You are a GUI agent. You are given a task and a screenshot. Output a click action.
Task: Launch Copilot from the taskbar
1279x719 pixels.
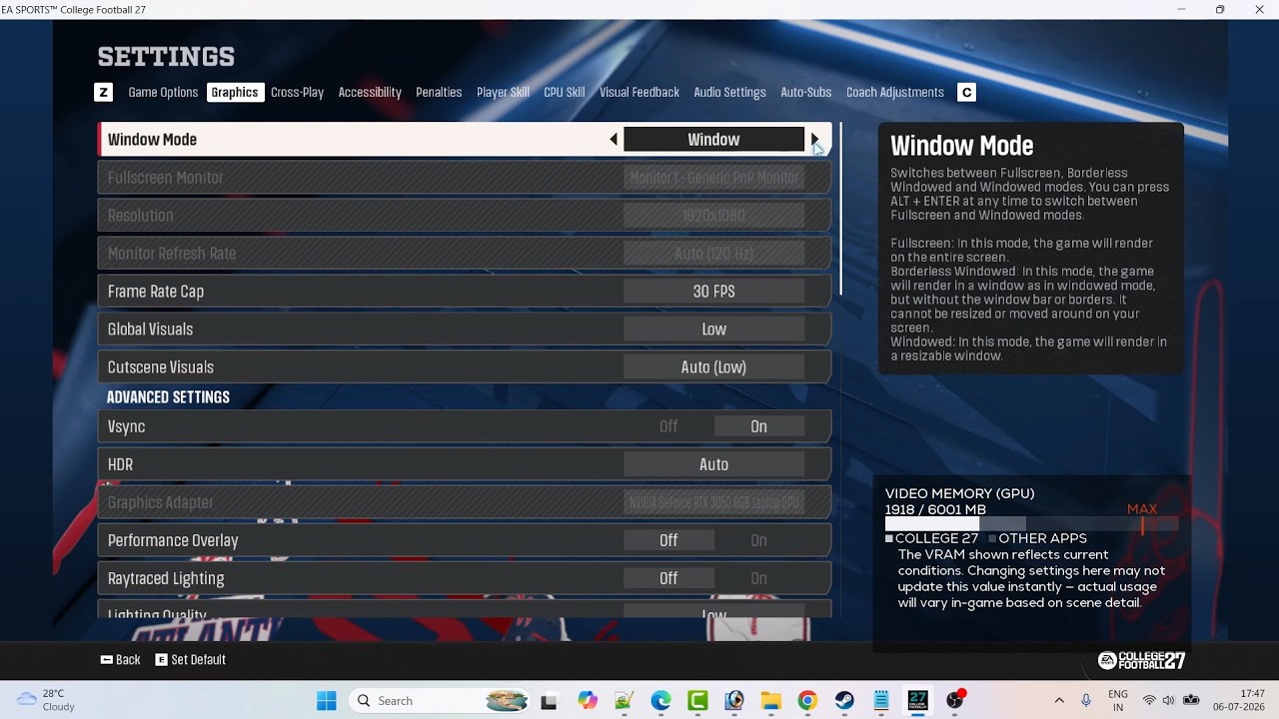(x=587, y=701)
